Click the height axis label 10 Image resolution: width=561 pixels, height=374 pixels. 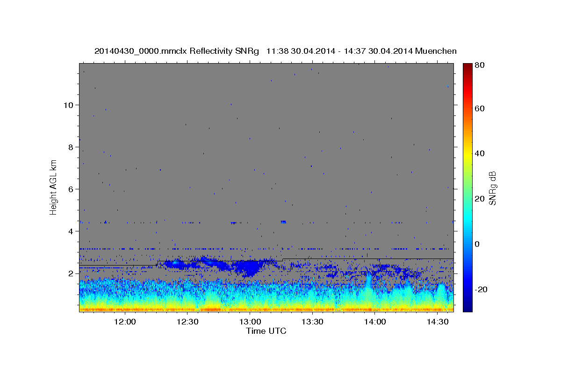coord(68,105)
